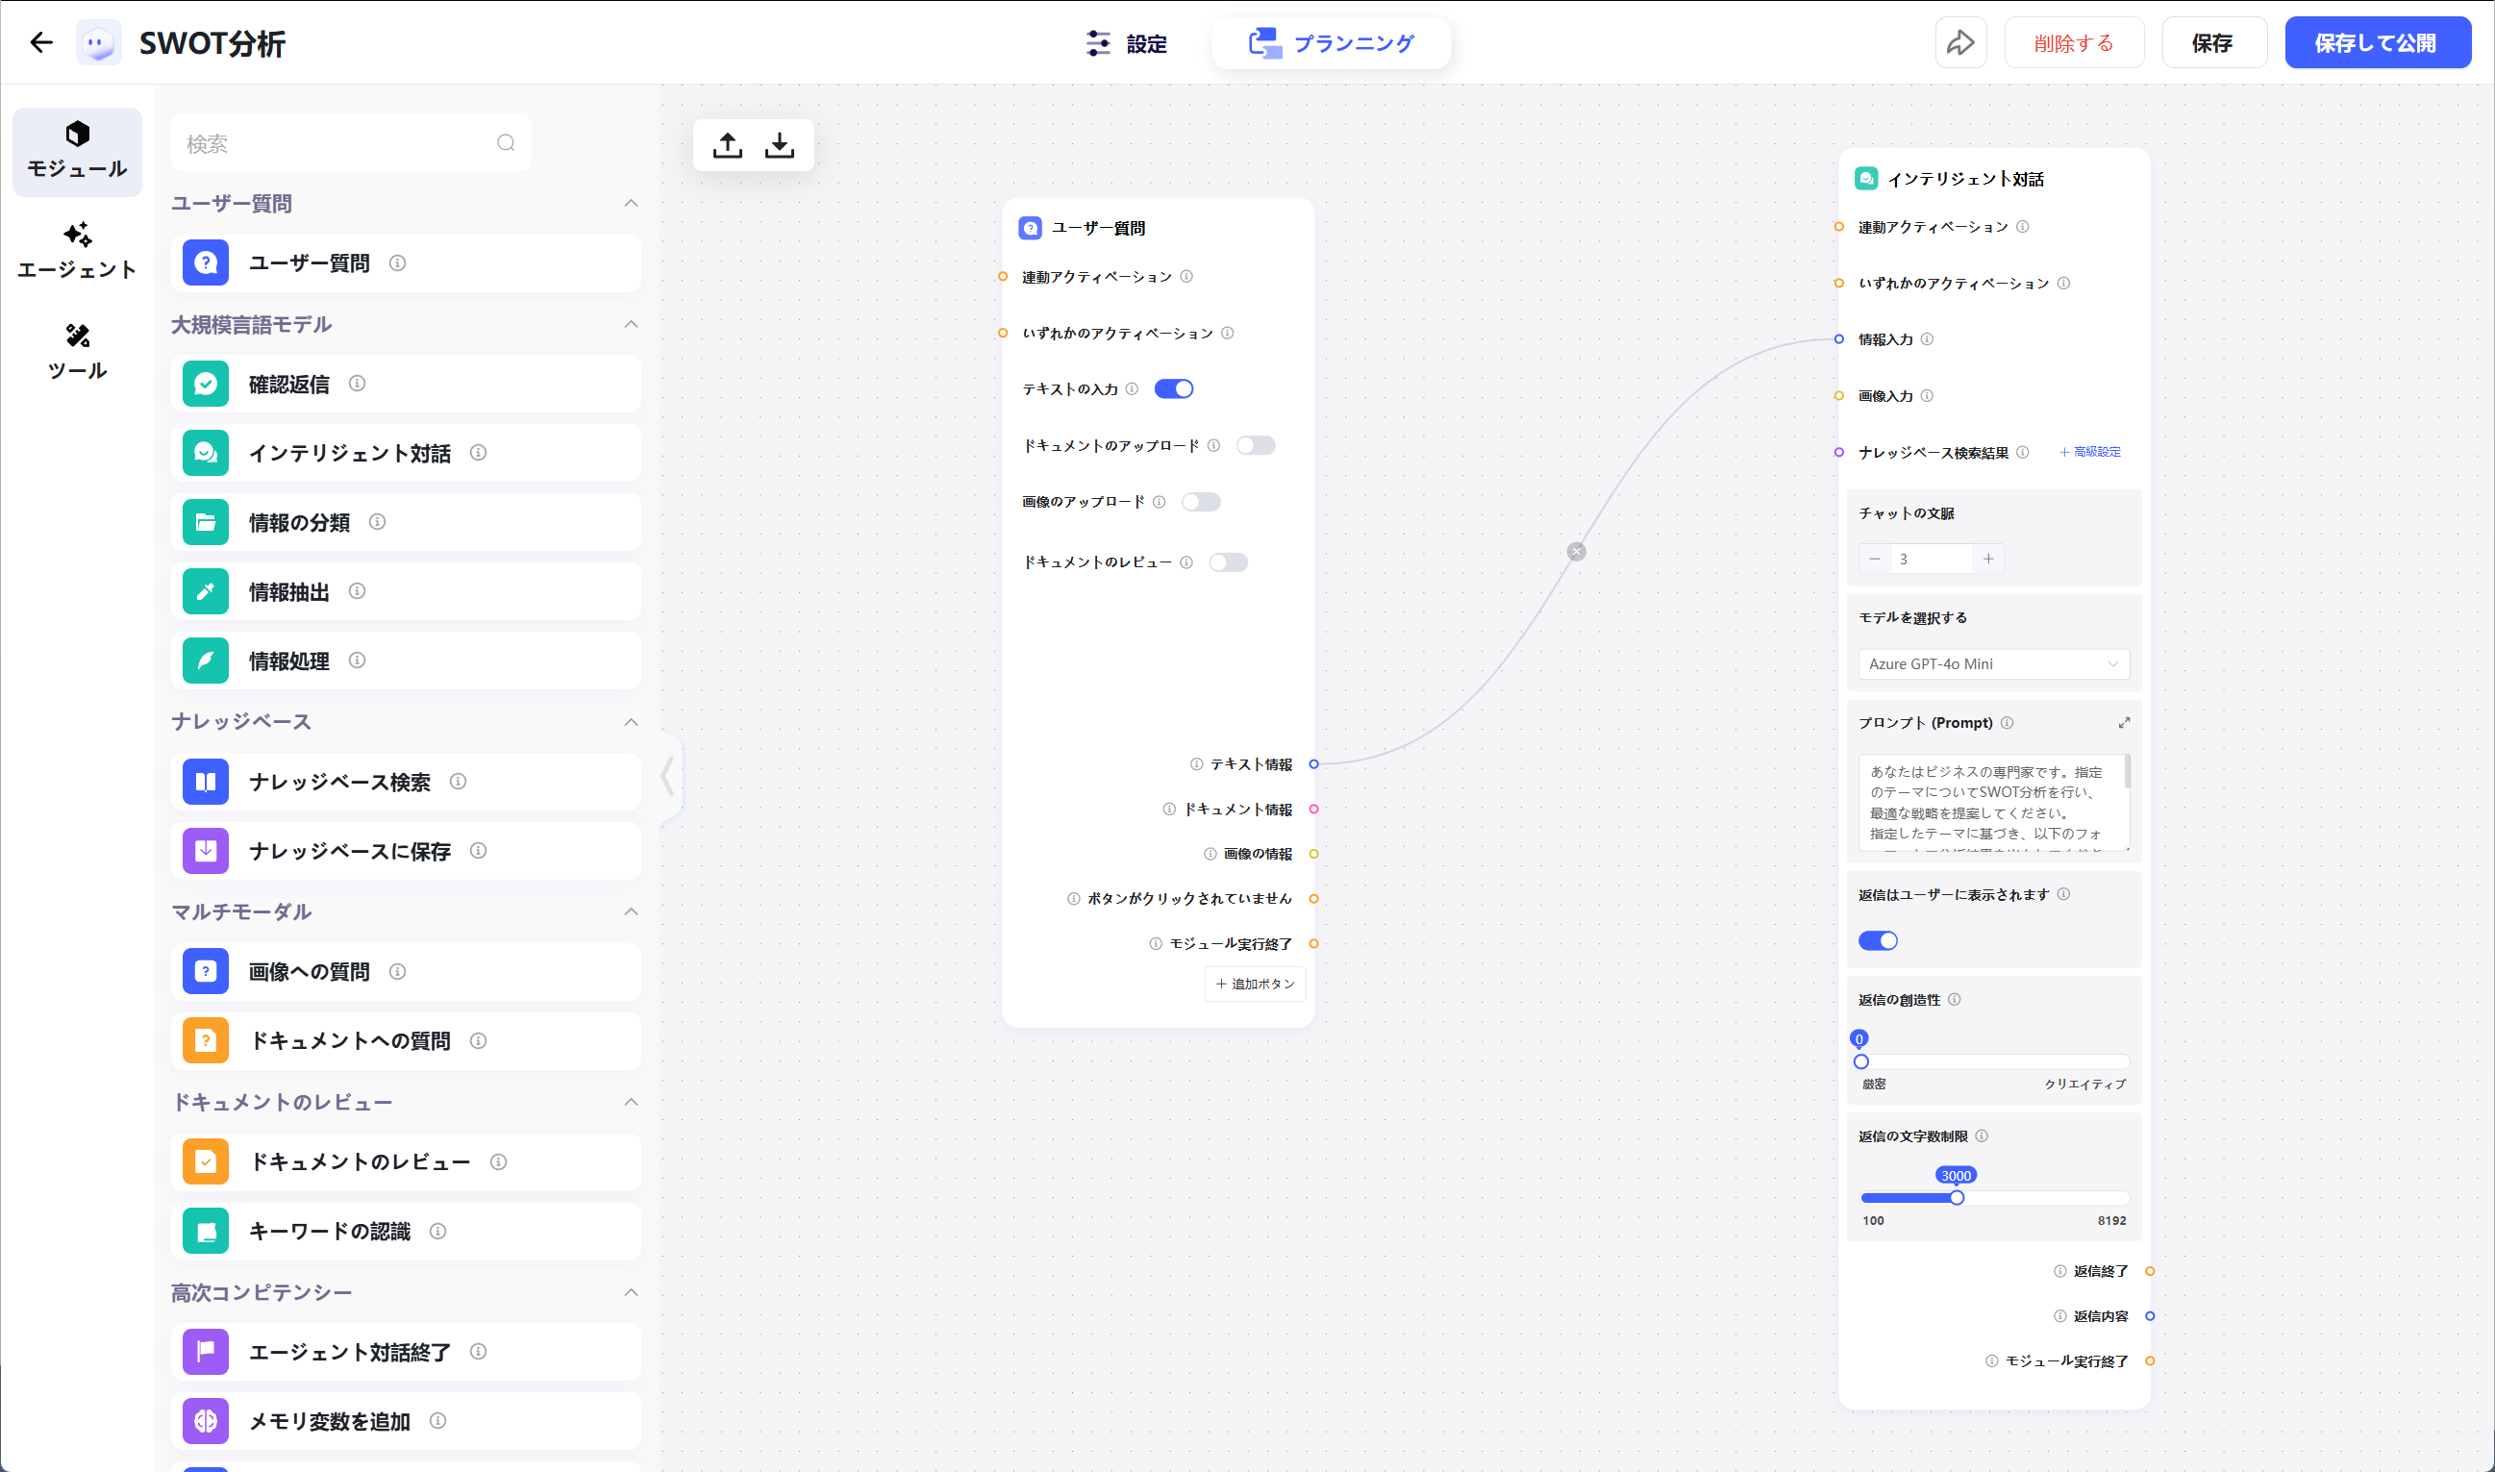Turn off 返信はユーザーに表示されます toggle
Screen dimensions: 2495x1472
point(1877,940)
